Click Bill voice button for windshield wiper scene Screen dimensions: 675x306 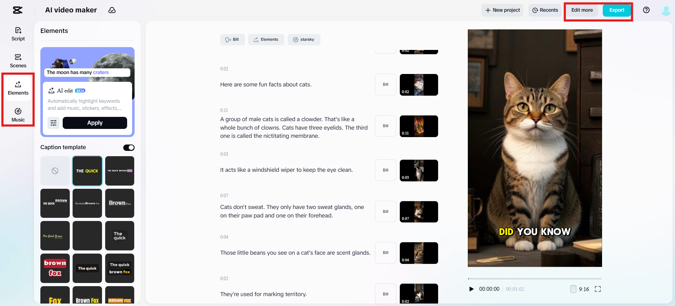[386, 170]
